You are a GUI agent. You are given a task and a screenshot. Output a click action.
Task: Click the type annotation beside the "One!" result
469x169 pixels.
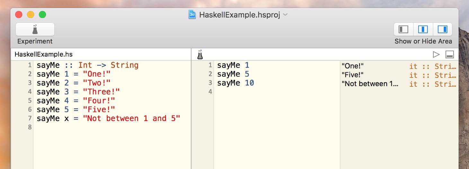pos(433,67)
